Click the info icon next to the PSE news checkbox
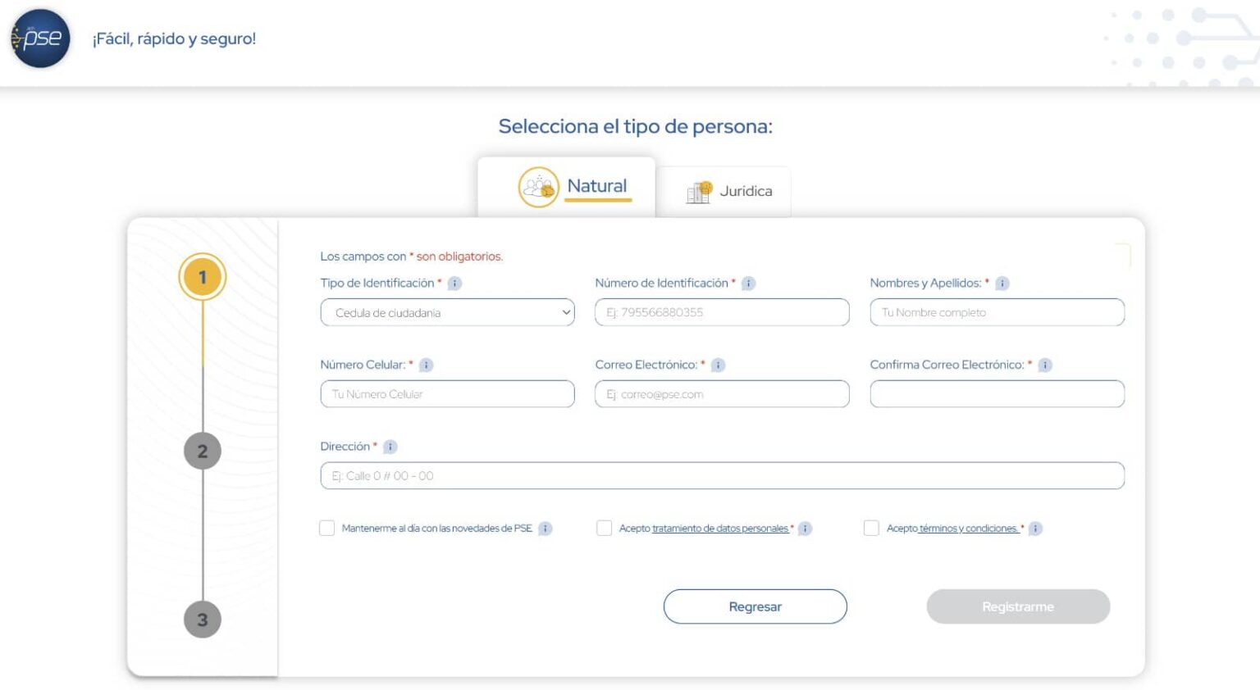The height and width of the screenshot is (690, 1260). pyautogui.click(x=546, y=529)
